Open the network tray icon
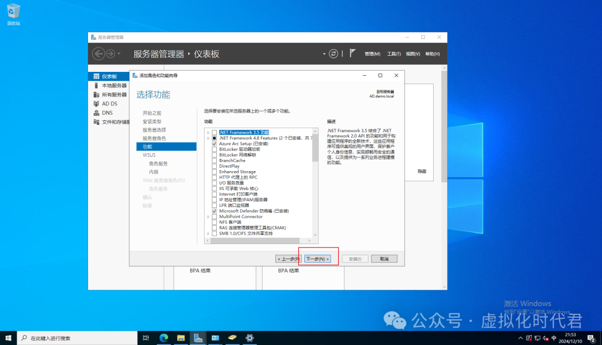 [x=537, y=338]
